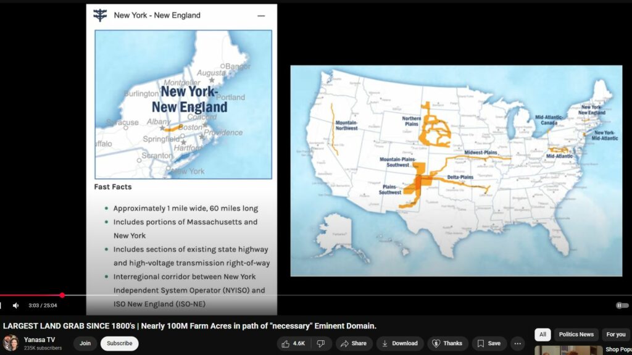The width and height of the screenshot is (632, 355).
Task: Open Yanasa TV channel name
Action: pyautogui.click(x=39, y=340)
